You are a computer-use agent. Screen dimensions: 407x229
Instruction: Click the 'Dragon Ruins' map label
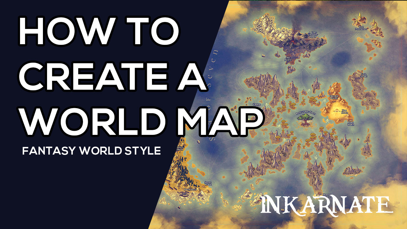[334, 97]
